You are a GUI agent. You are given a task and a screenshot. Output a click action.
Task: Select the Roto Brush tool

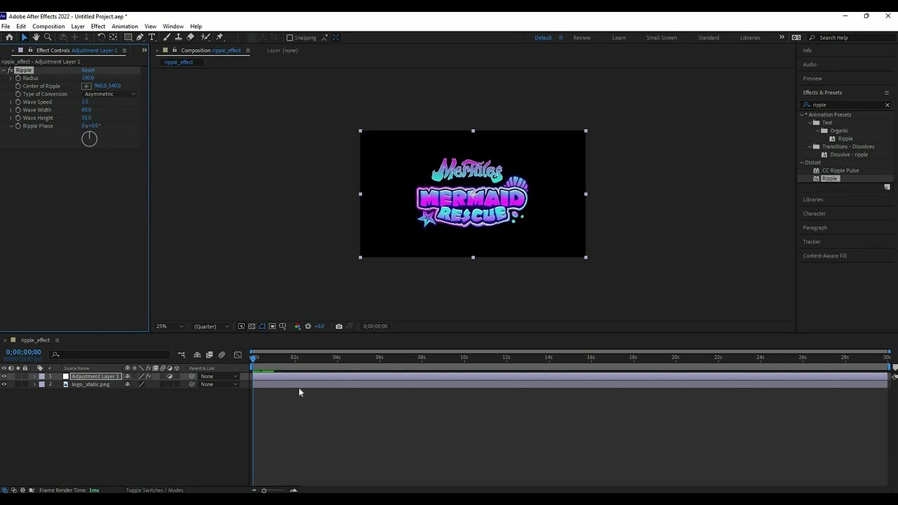coord(206,37)
